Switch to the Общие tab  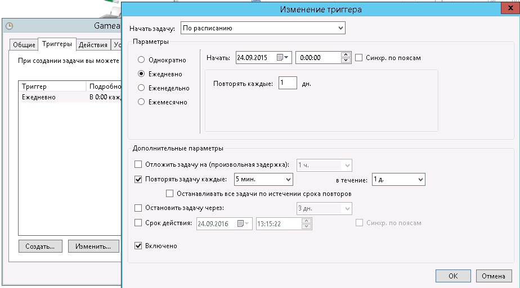click(24, 45)
